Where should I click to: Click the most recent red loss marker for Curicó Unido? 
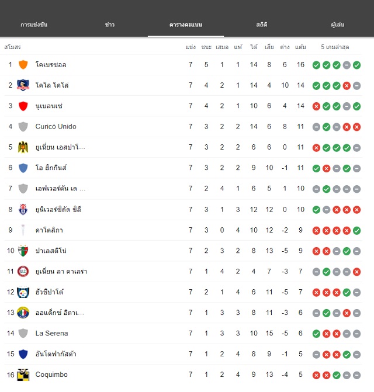coord(356,127)
